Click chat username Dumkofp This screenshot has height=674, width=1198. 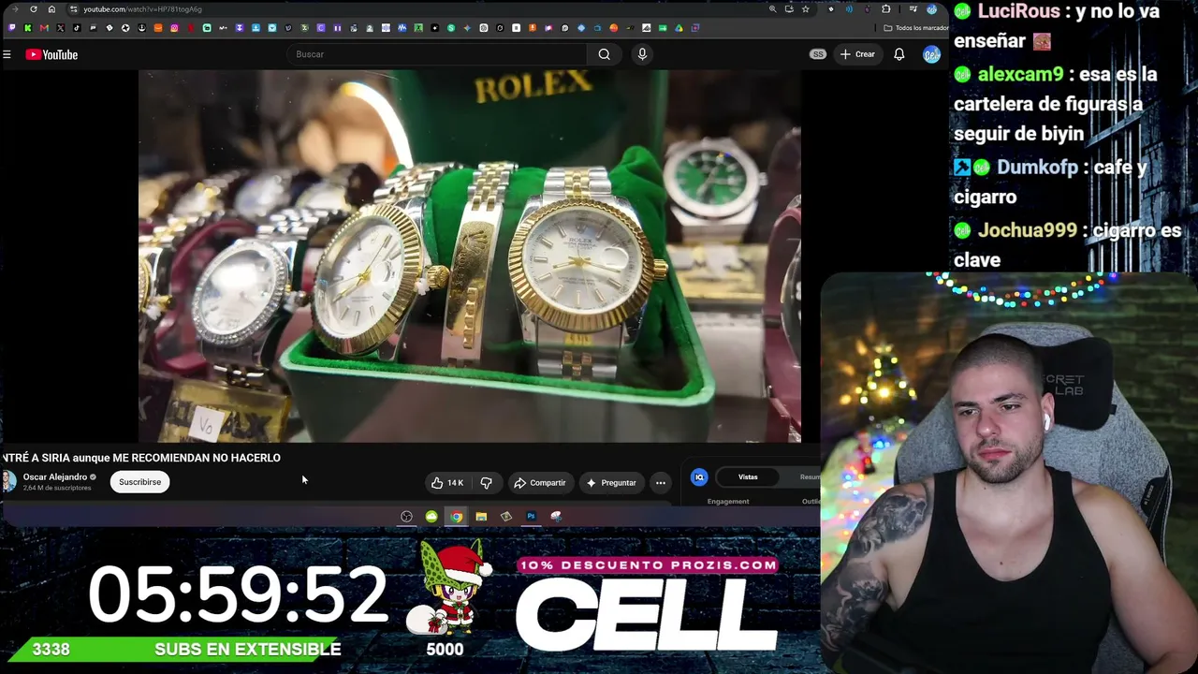tap(1038, 168)
